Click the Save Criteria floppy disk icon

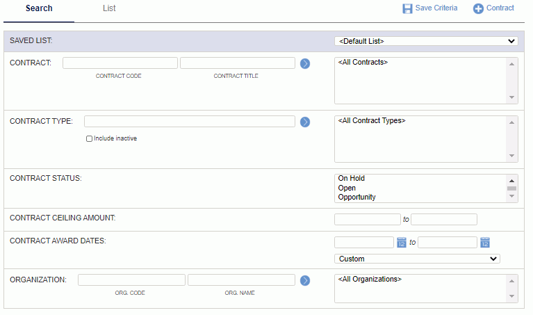pos(407,8)
